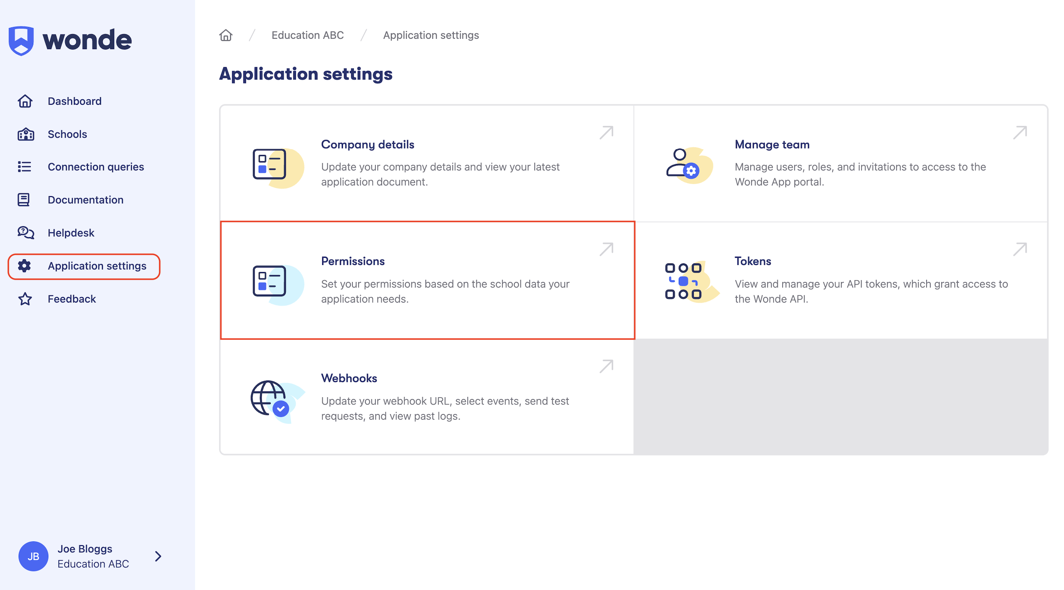Click the Application settings gear icon
Image resolution: width=1064 pixels, height=590 pixels.
click(25, 266)
